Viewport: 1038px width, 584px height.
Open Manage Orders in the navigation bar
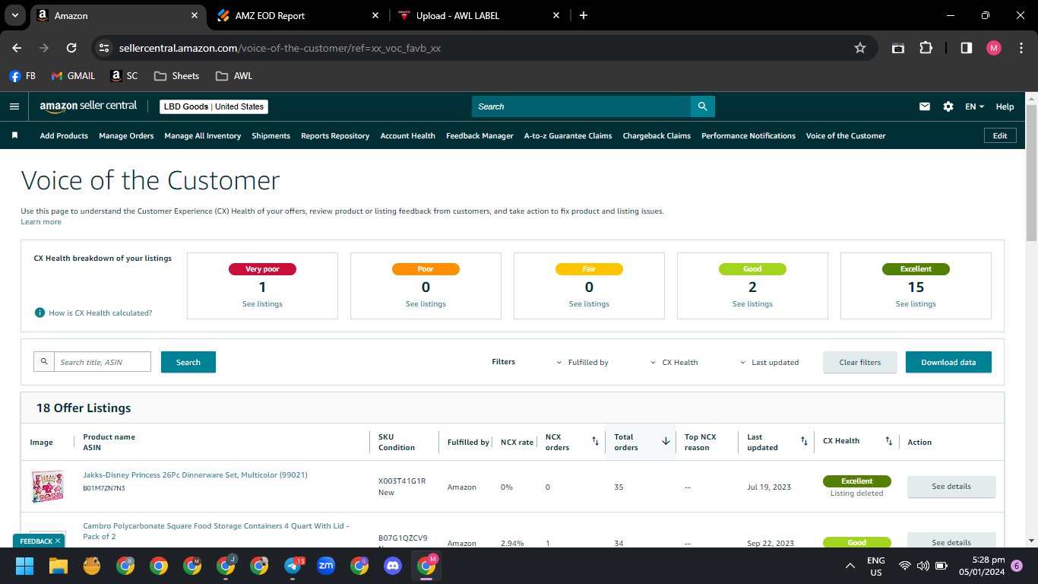(126, 136)
